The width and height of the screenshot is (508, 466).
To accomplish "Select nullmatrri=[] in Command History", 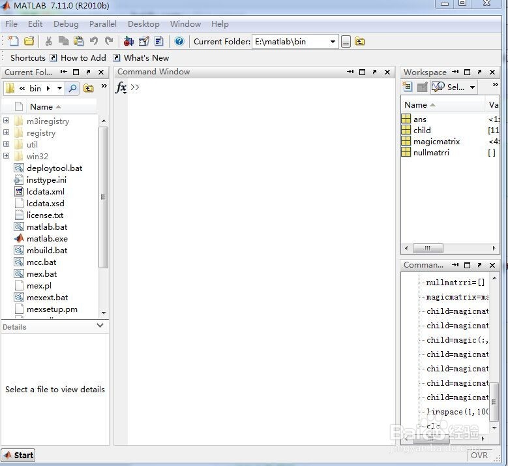I will (x=455, y=283).
